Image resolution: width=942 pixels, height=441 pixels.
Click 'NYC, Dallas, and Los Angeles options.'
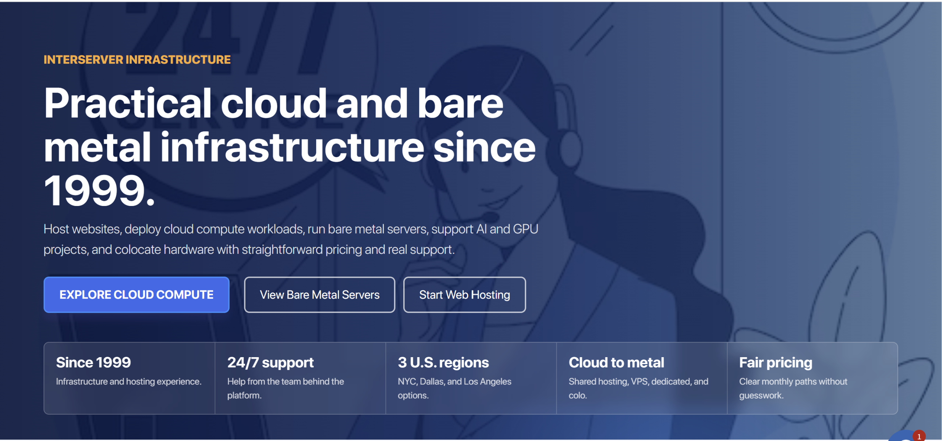coord(454,388)
